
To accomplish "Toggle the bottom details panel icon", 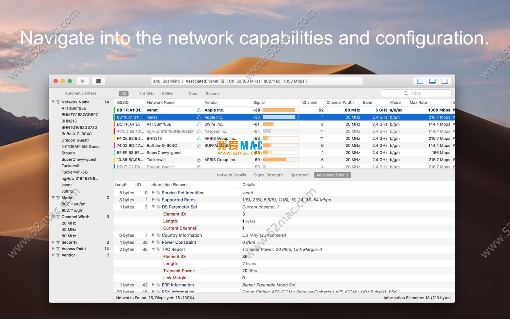I will [432, 81].
